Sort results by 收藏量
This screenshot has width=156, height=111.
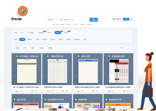pyautogui.click(x=50, y=48)
